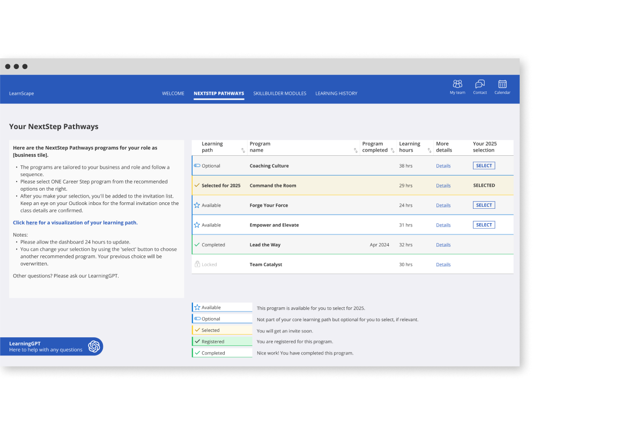The image size is (644, 424).
Task: Open the My team icon in navigation bar
Action: (457, 84)
